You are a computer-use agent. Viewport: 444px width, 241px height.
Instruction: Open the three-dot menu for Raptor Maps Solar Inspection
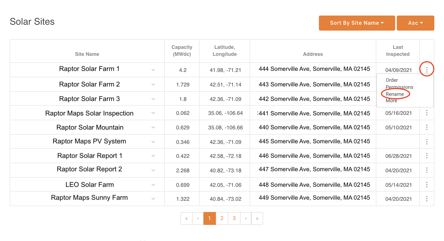(x=427, y=113)
